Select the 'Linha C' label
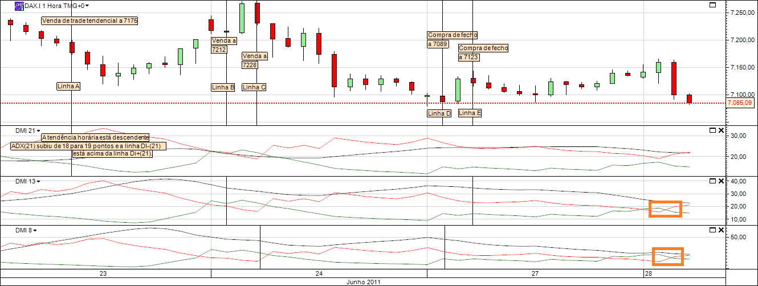Viewport: 758px width, 286px height. 254,87
